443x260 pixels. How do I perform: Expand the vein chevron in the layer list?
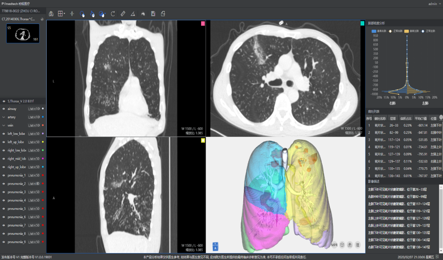click(x=4, y=125)
